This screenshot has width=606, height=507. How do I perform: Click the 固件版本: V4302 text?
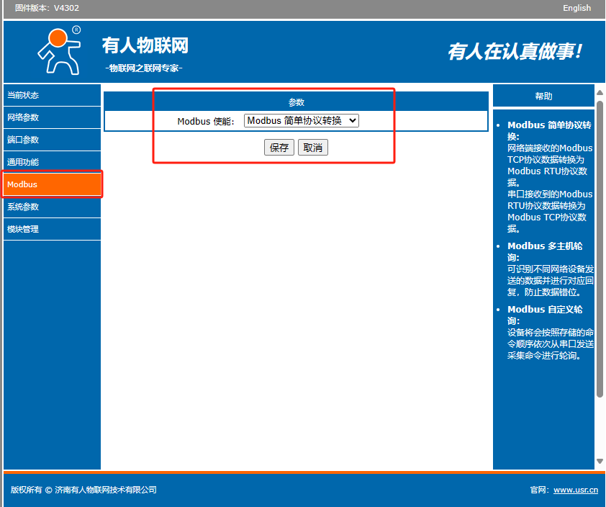(47, 8)
